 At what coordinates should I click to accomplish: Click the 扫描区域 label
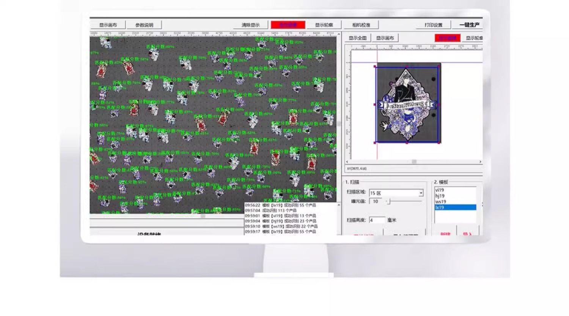(x=356, y=192)
